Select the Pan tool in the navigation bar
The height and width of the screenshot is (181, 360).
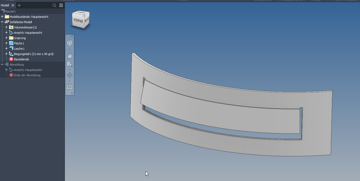tap(70, 55)
